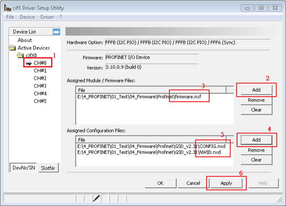Remove the selected configuration file
286x206 pixels.
pos(256,150)
